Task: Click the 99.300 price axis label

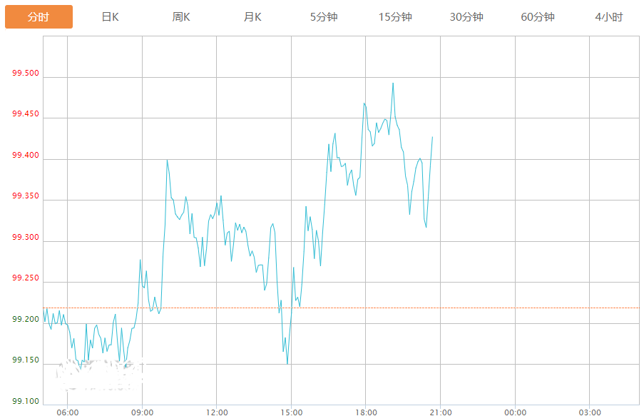Action: coord(26,238)
